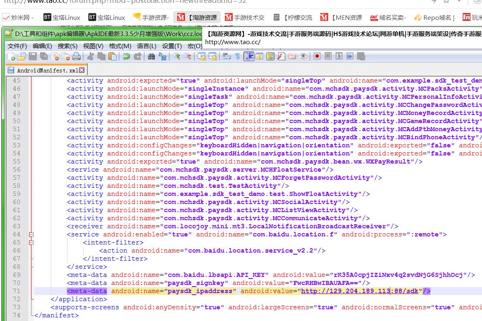This screenshot has height=321, width=482.
Task: Click the green Undo arrow icon
Action: (127, 57)
